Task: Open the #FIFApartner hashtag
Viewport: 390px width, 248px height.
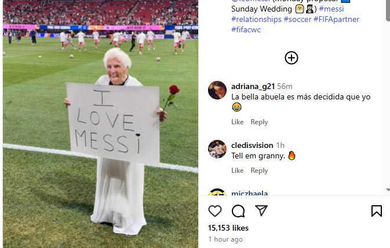Action: 336,19
